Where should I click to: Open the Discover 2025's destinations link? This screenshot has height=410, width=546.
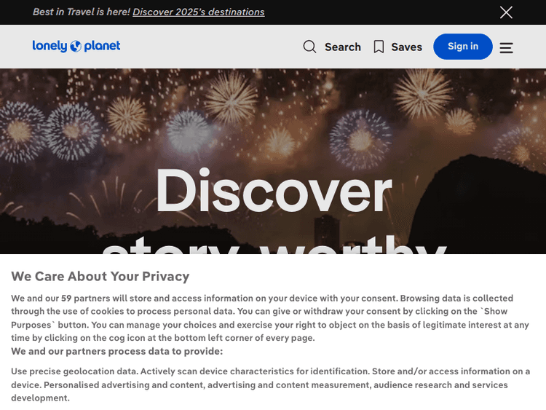point(199,12)
